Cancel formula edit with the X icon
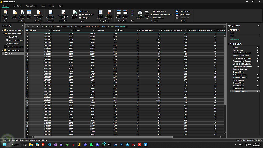The height and width of the screenshot is (148, 263). click(x=28, y=26)
